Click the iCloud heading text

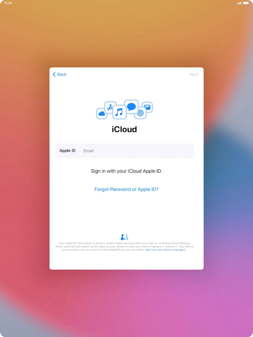124,129
